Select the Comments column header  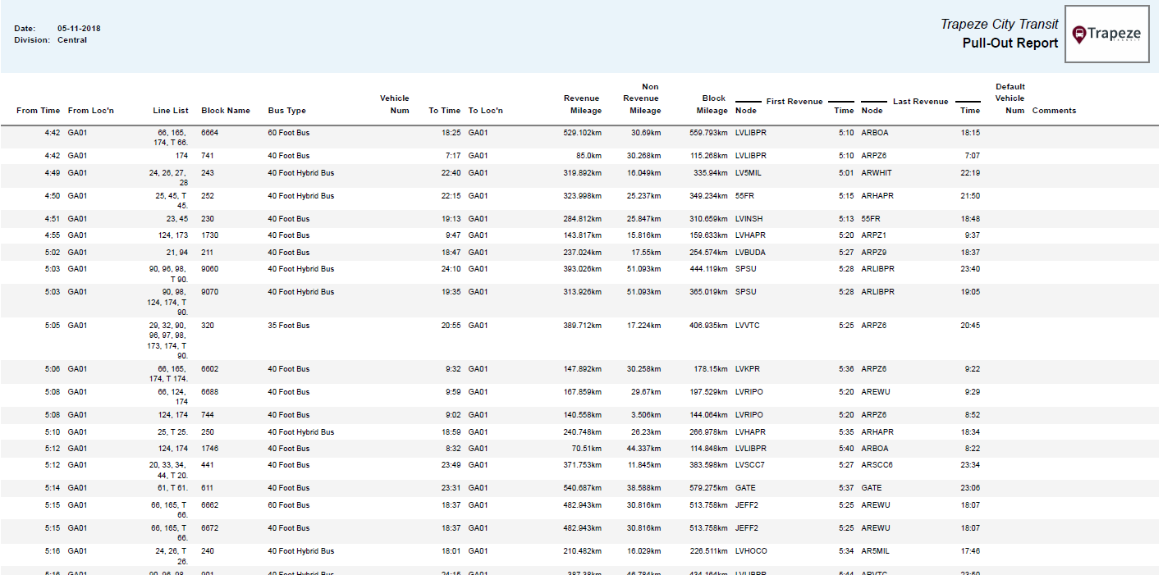[x=1054, y=111]
